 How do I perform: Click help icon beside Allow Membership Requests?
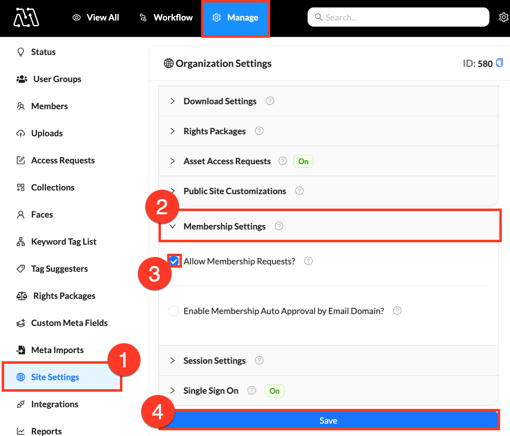point(308,261)
